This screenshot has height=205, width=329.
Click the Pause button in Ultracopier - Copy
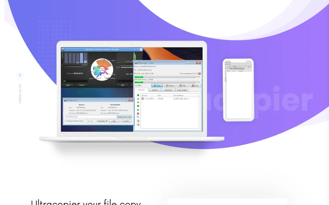pos(170,86)
